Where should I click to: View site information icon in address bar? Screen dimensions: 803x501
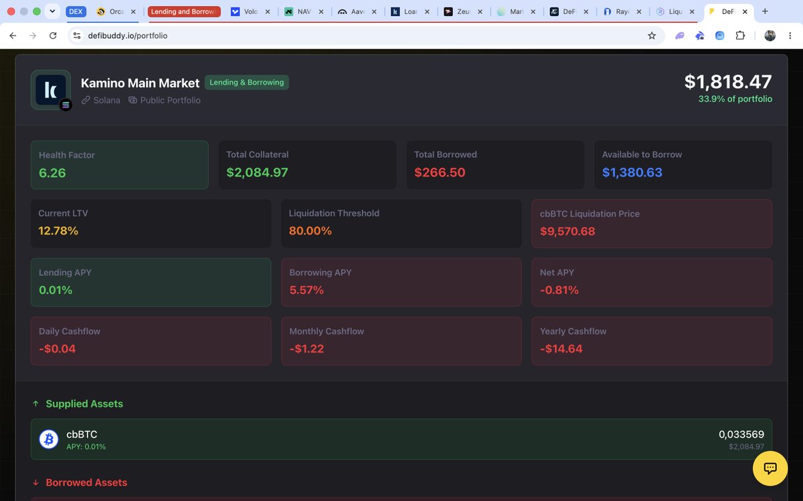click(x=77, y=35)
